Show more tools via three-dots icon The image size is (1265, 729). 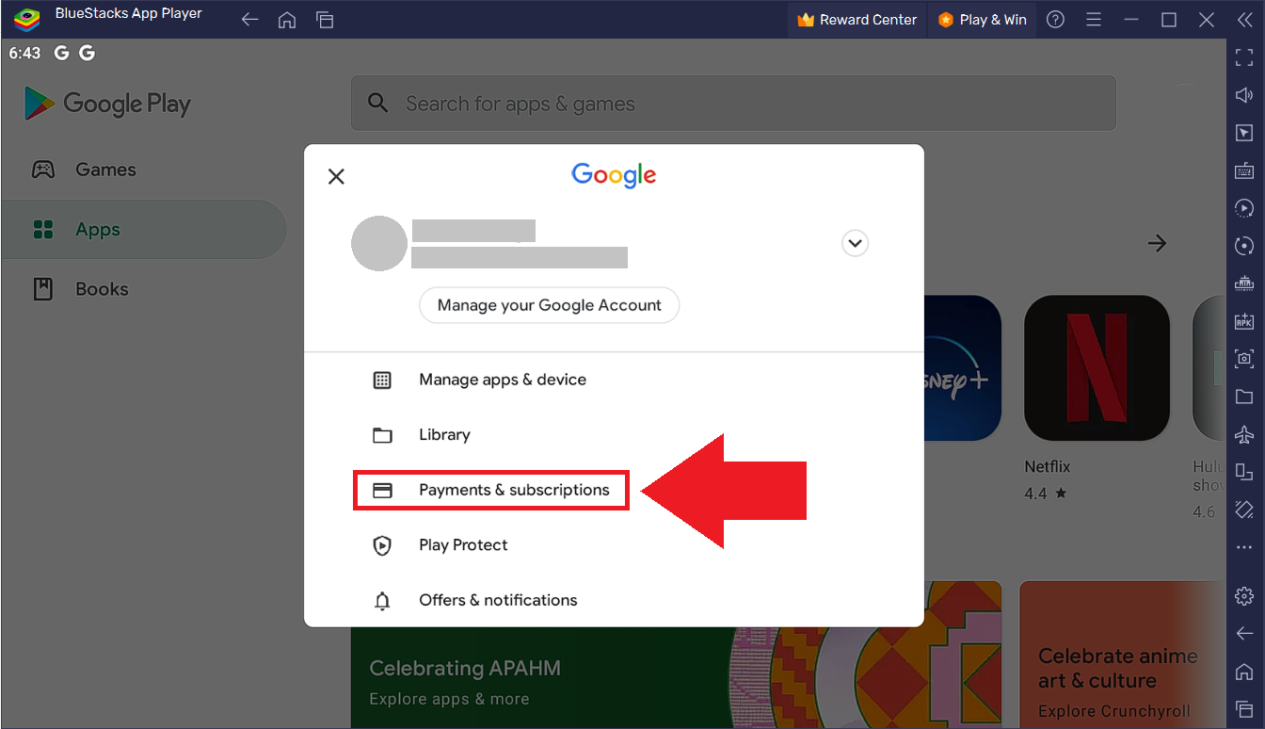1244,547
